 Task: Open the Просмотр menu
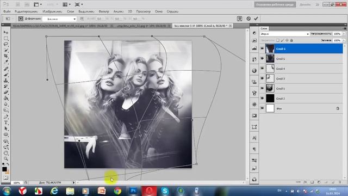coord(143,11)
